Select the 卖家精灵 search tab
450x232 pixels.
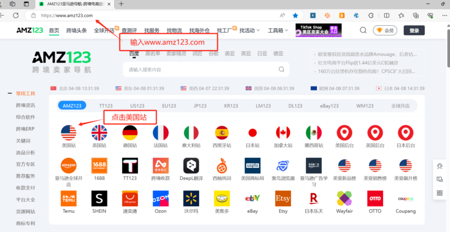(x=176, y=53)
